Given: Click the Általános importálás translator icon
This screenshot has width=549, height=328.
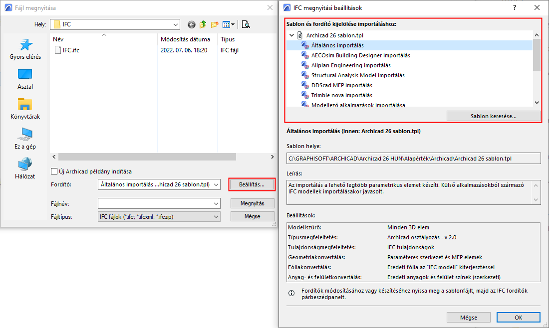Looking at the screenshot, I should (x=305, y=45).
